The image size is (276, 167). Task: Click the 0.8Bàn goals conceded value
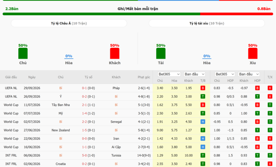(x=264, y=9)
